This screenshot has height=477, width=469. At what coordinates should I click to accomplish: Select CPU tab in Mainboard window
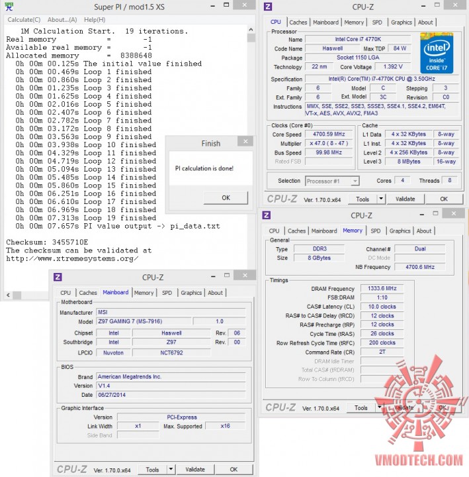(x=65, y=293)
